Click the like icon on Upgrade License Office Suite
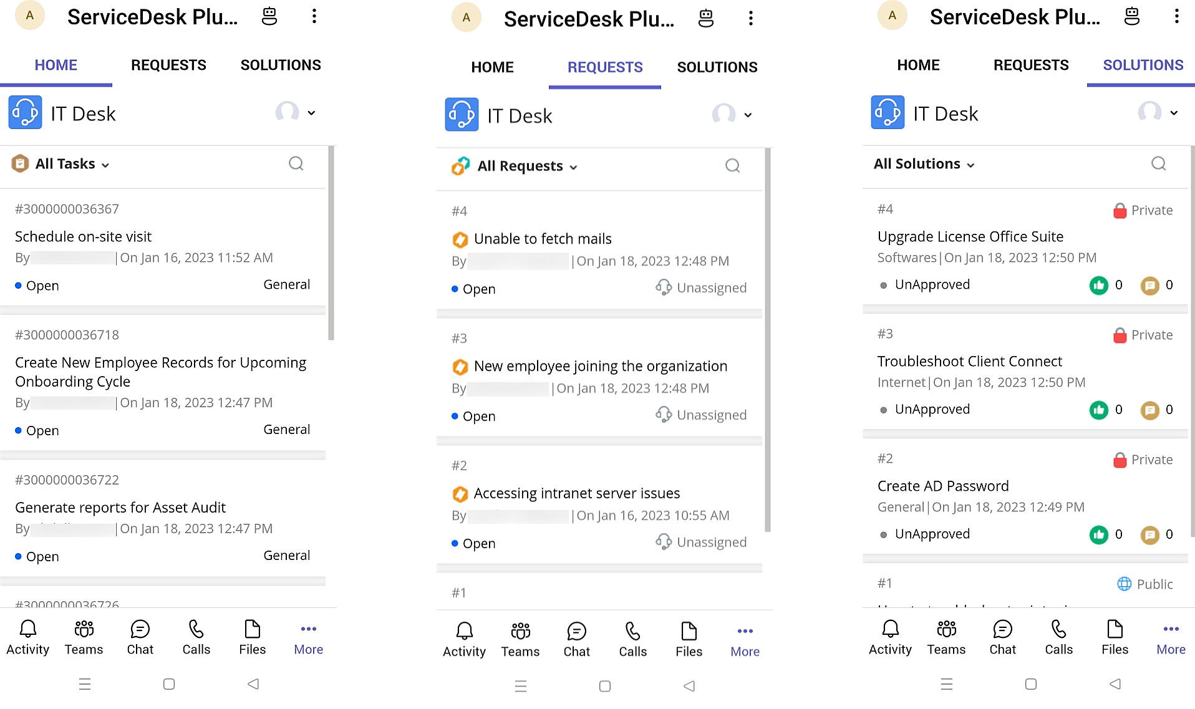This screenshot has width=1195, height=709. pos(1100,285)
